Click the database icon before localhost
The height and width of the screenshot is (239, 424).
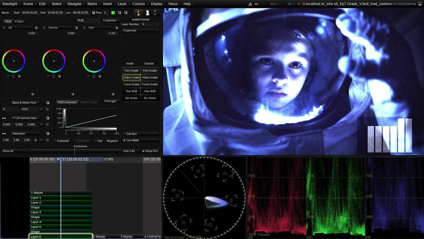click(304, 4)
